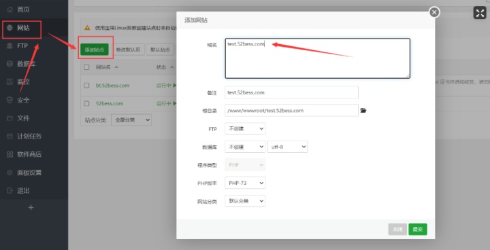
Task: Click the 关闭 close button in dialog
Action: pos(397,230)
